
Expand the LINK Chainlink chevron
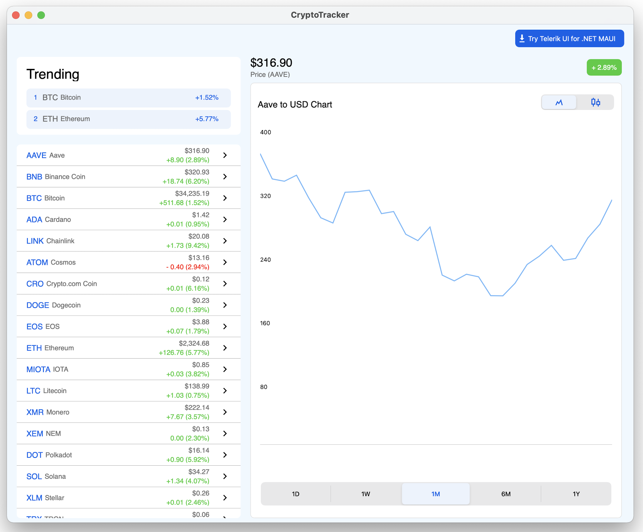[x=225, y=241]
